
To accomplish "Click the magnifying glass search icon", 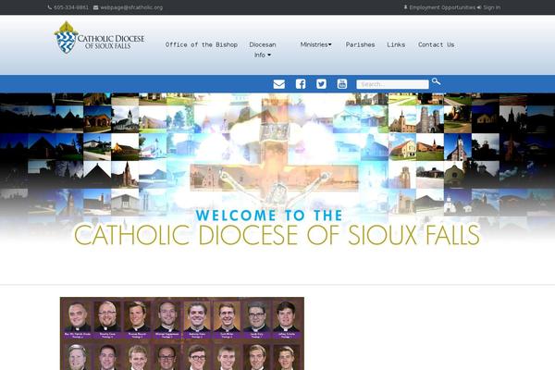I will click(x=436, y=81).
